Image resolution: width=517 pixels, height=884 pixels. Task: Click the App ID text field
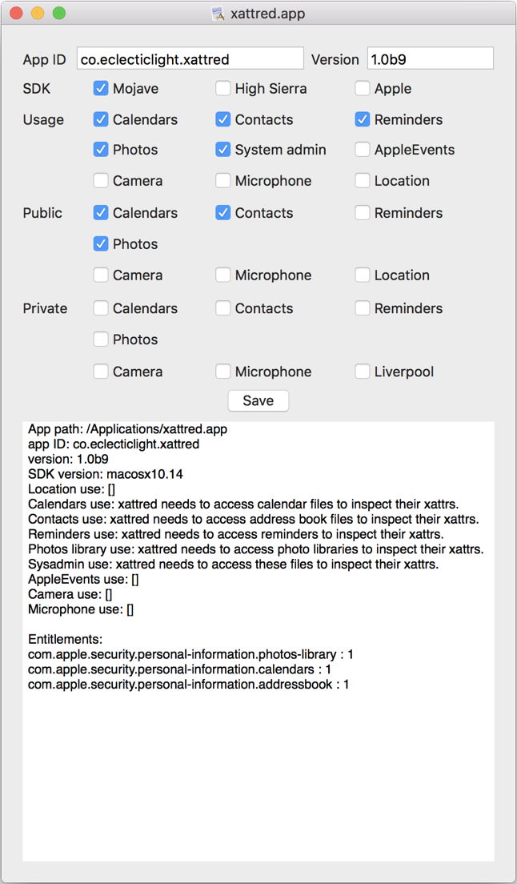pyautogui.click(x=190, y=59)
